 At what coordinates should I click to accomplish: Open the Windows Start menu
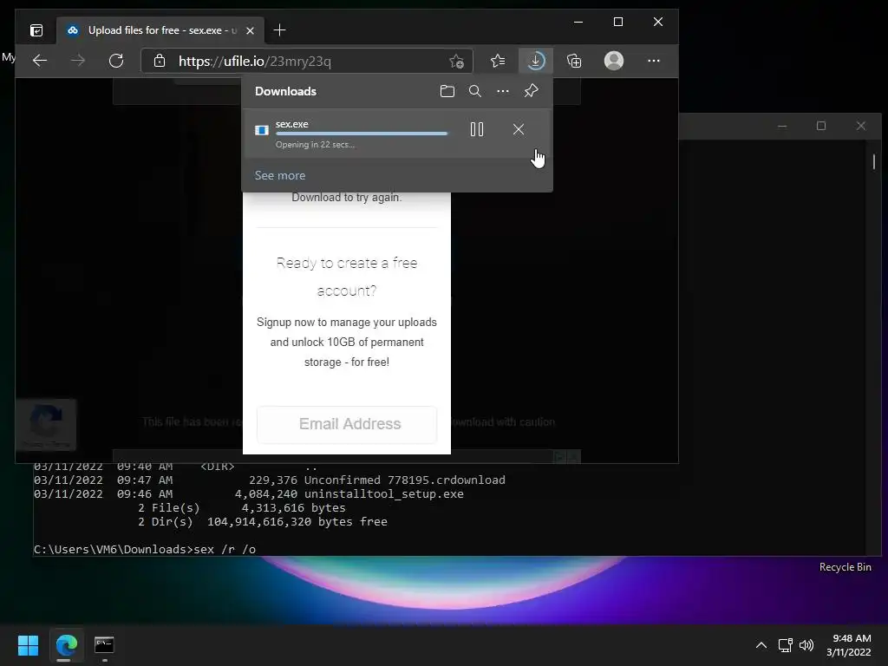click(28, 645)
